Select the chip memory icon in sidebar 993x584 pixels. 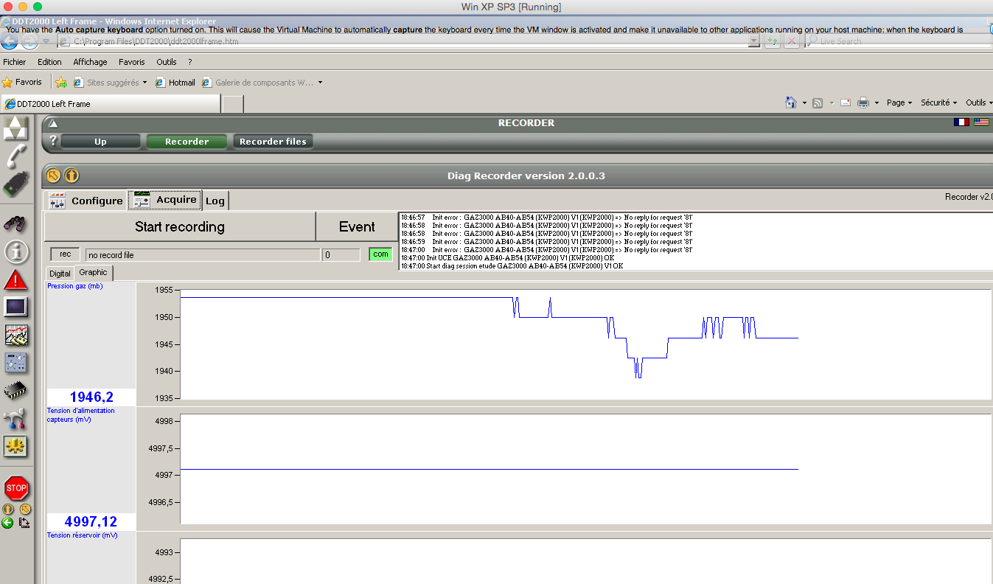[x=16, y=390]
